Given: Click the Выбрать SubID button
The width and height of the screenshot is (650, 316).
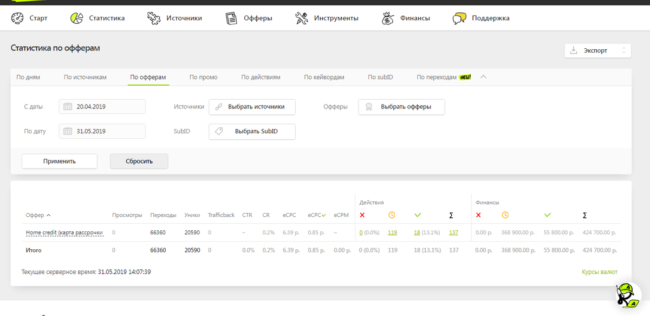Looking at the screenshot, I should (x=252, y=131).
